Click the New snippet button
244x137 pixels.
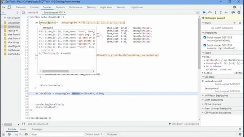coord(12,18)
